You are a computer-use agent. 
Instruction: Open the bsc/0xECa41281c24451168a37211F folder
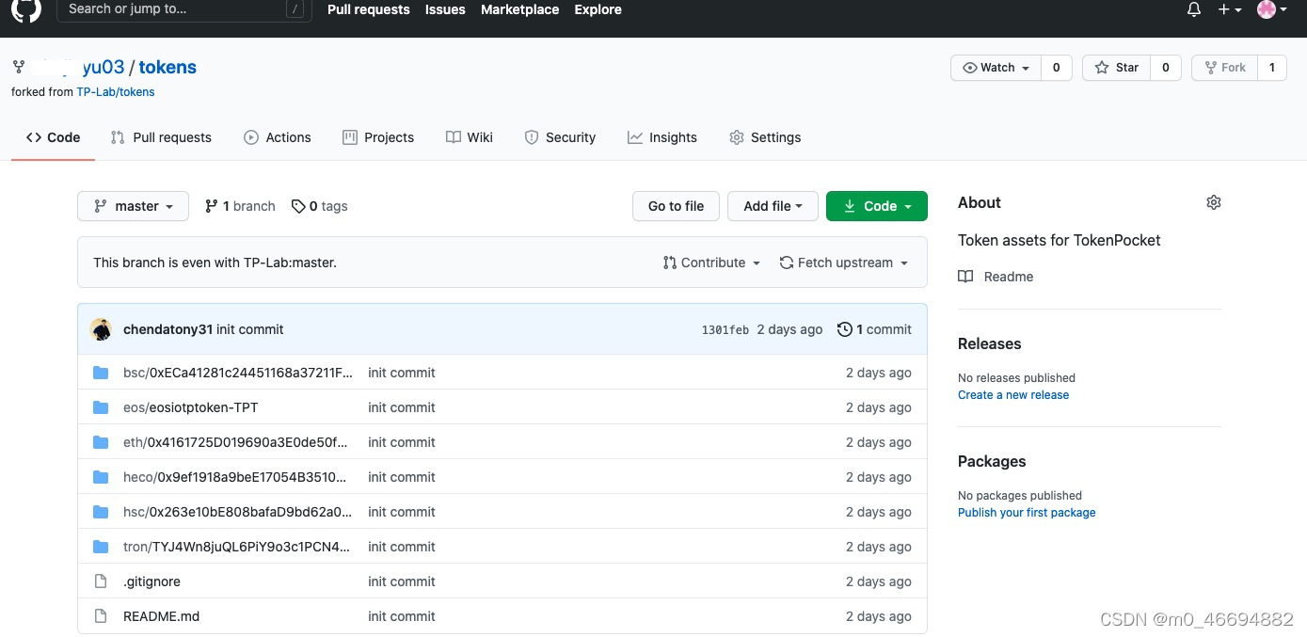click(x=238, y=373)
